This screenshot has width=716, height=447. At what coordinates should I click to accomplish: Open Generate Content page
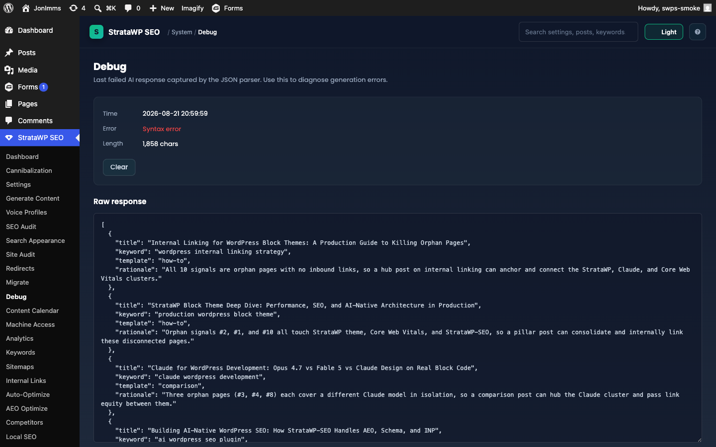[33, 198]
